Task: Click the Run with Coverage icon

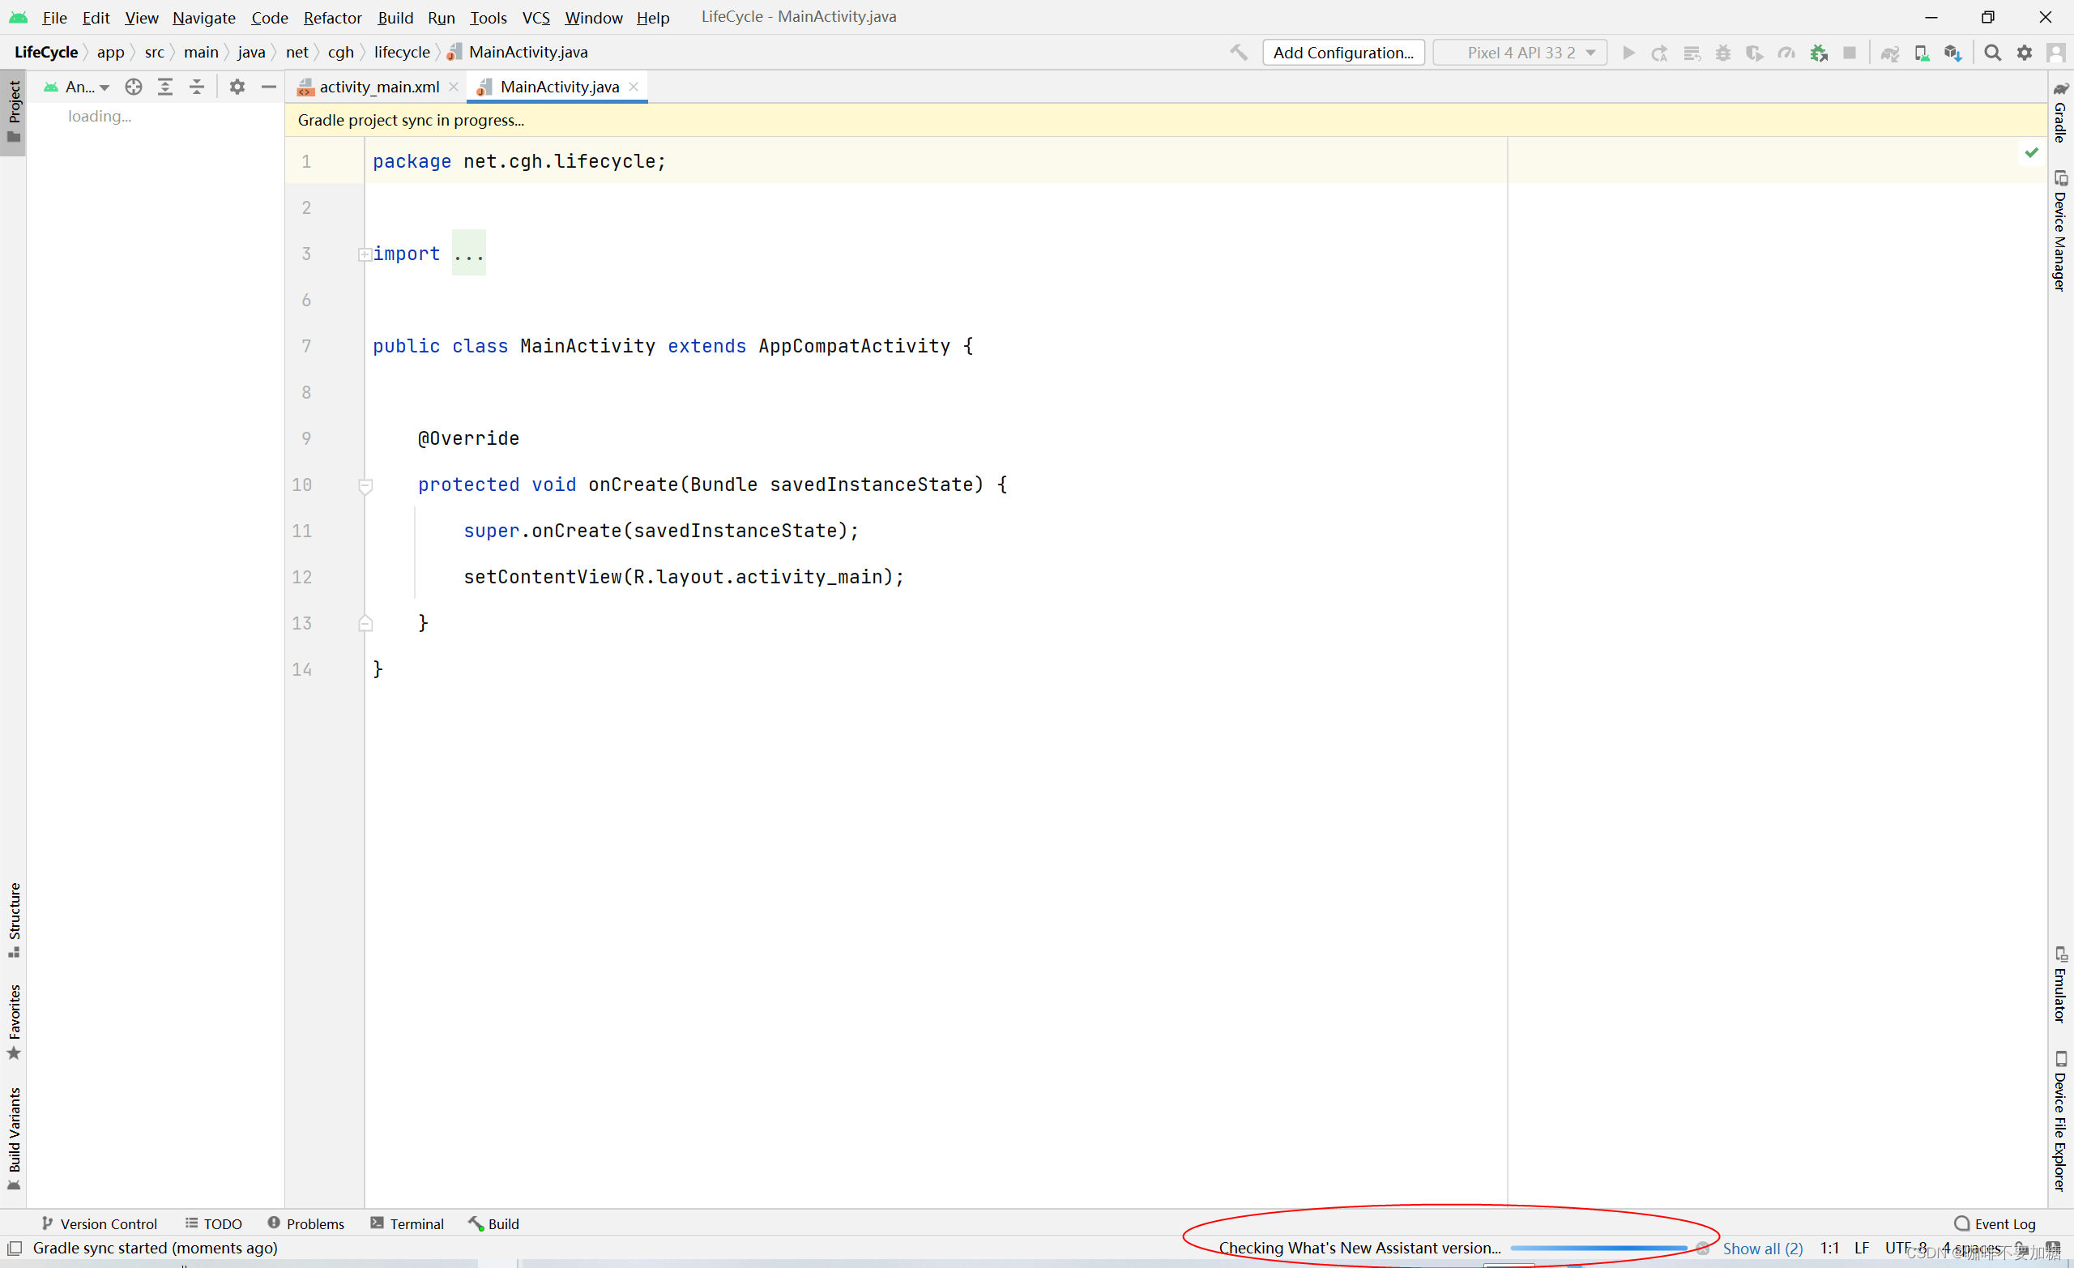Action: [x=1754, y=53]
